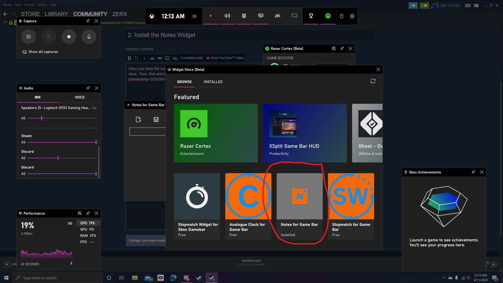
Task: Open the widget menu list icon
Action: pyautogui.click(x=194, y=16)
